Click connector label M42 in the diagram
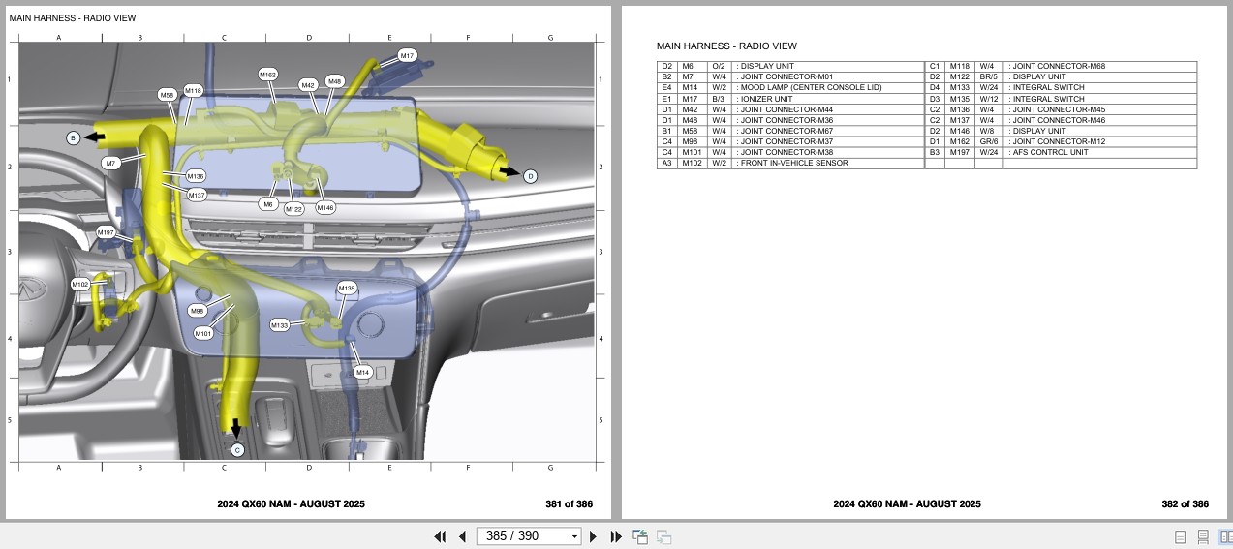The image size is (1233, 549). pos(308,85)
